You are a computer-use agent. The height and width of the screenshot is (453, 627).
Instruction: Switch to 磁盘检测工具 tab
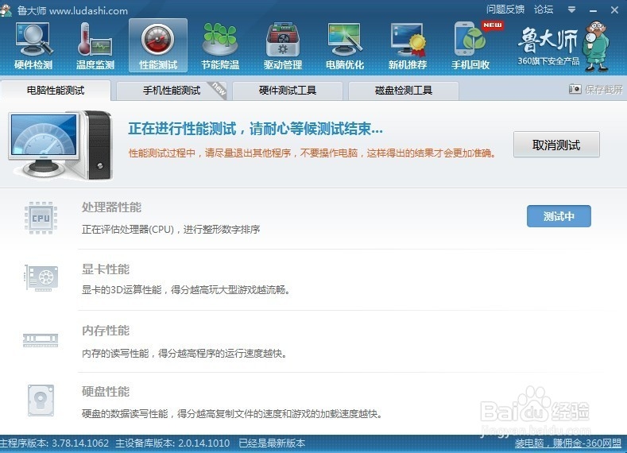pos(404,91)
